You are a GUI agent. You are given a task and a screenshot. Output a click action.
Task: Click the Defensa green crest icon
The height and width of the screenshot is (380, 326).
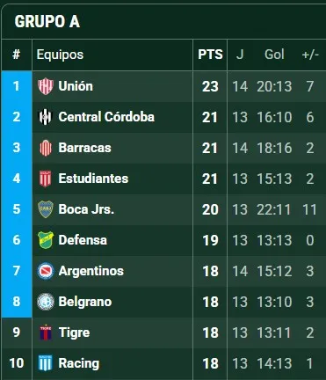(x=46, y=240)
